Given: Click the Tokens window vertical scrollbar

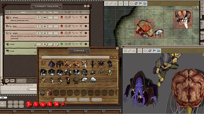Looking at the screenshot, I should (118, 75).
